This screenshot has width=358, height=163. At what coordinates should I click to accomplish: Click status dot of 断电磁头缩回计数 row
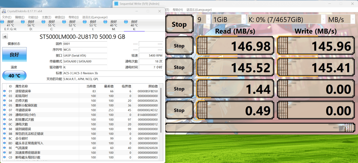[x=4, y=157]
